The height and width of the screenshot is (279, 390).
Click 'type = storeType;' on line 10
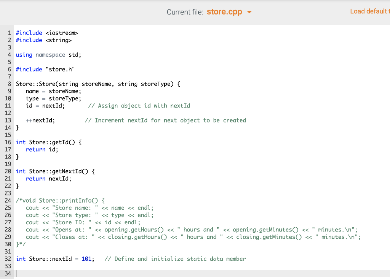click(x=53, y=98)
